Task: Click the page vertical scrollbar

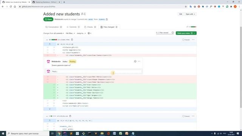Action: click(x=241, y=67)
